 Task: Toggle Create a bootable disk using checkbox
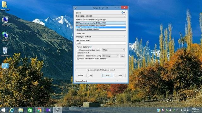point(78,56)
